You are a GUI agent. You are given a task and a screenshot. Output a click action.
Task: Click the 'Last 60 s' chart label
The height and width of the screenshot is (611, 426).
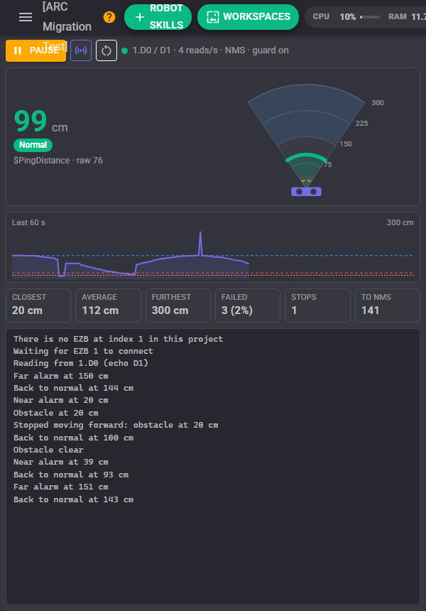coord(28,222)
